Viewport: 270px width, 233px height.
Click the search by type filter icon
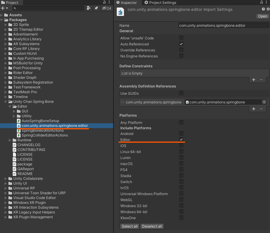coord(88,8)
